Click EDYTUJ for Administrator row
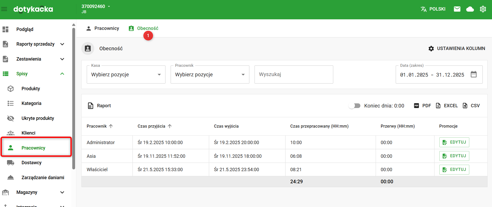Screen dimensions: 492x207 pos(454,142)
